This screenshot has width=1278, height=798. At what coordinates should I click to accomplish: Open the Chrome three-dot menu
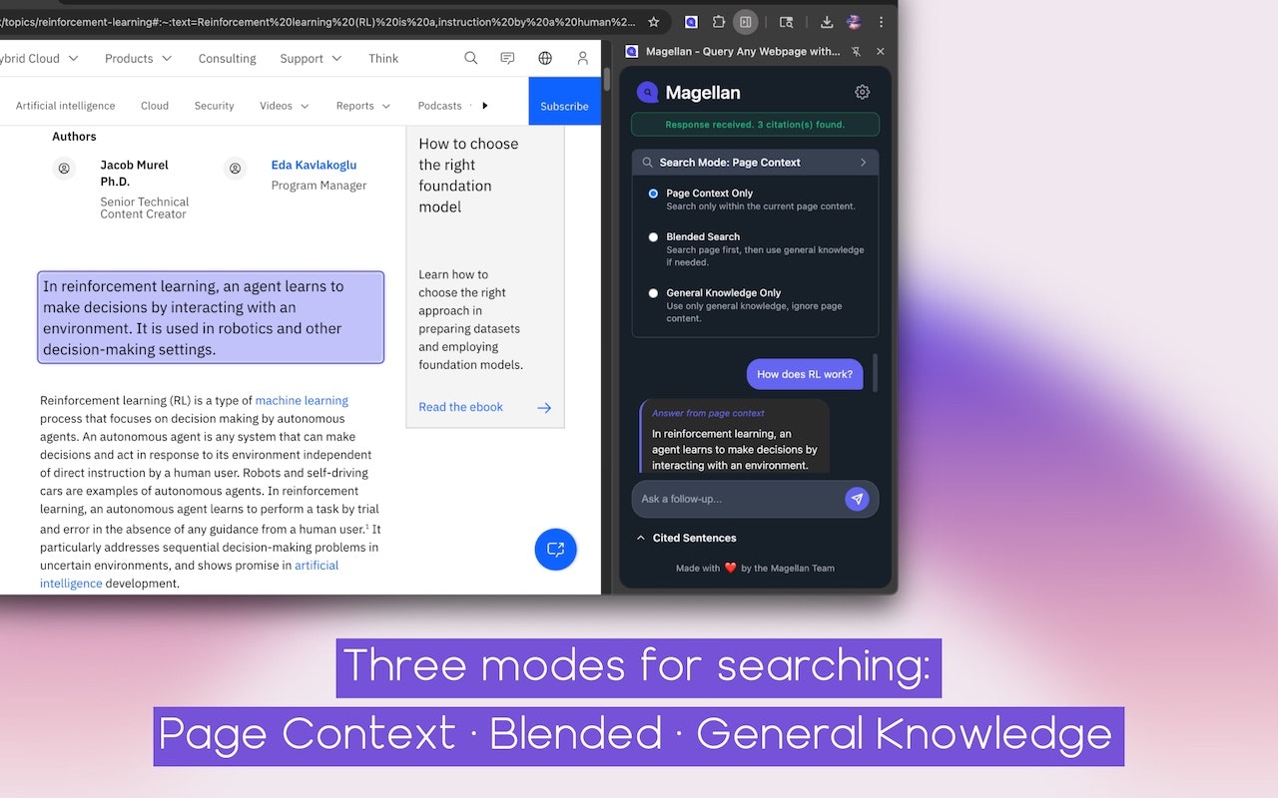pyautogui.click(x=881, y=21)
